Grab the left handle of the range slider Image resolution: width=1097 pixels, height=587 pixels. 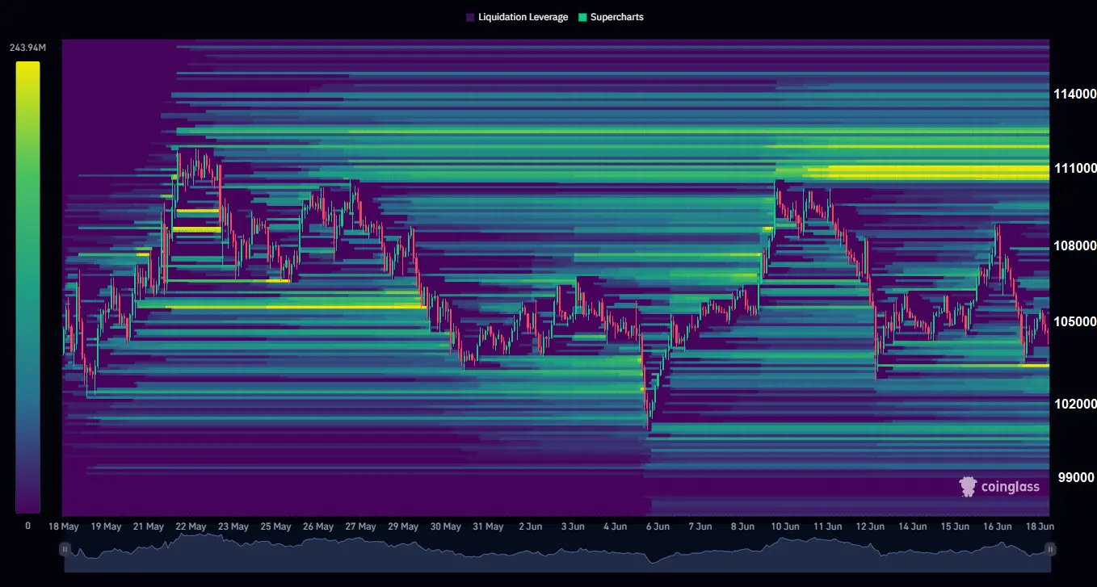click(x=65, y=549)
